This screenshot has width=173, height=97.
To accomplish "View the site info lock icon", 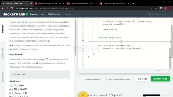I will (17, 8).
